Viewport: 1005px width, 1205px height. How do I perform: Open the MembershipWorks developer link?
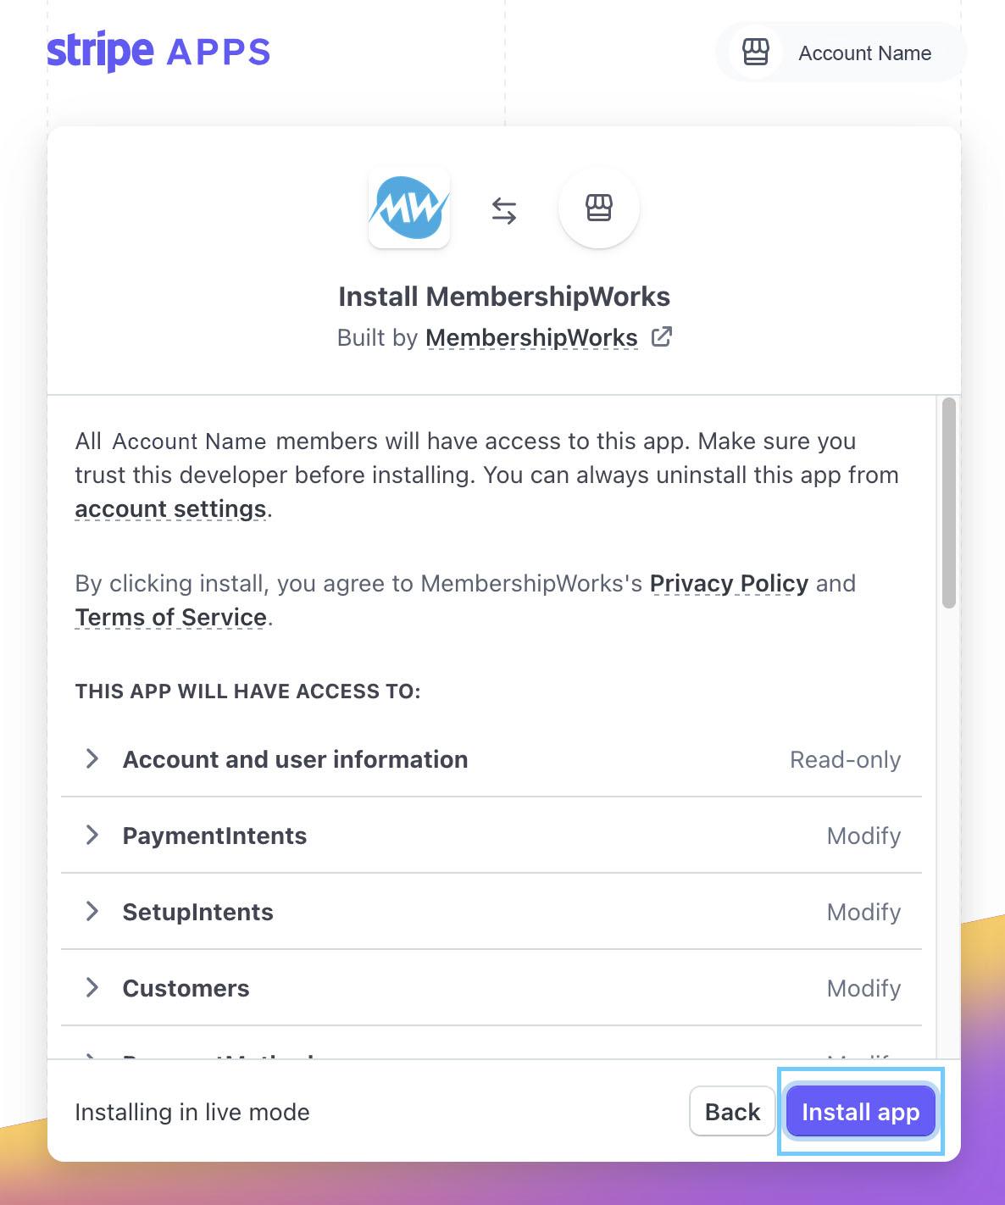pyautogui.click(x=531, y=338)
